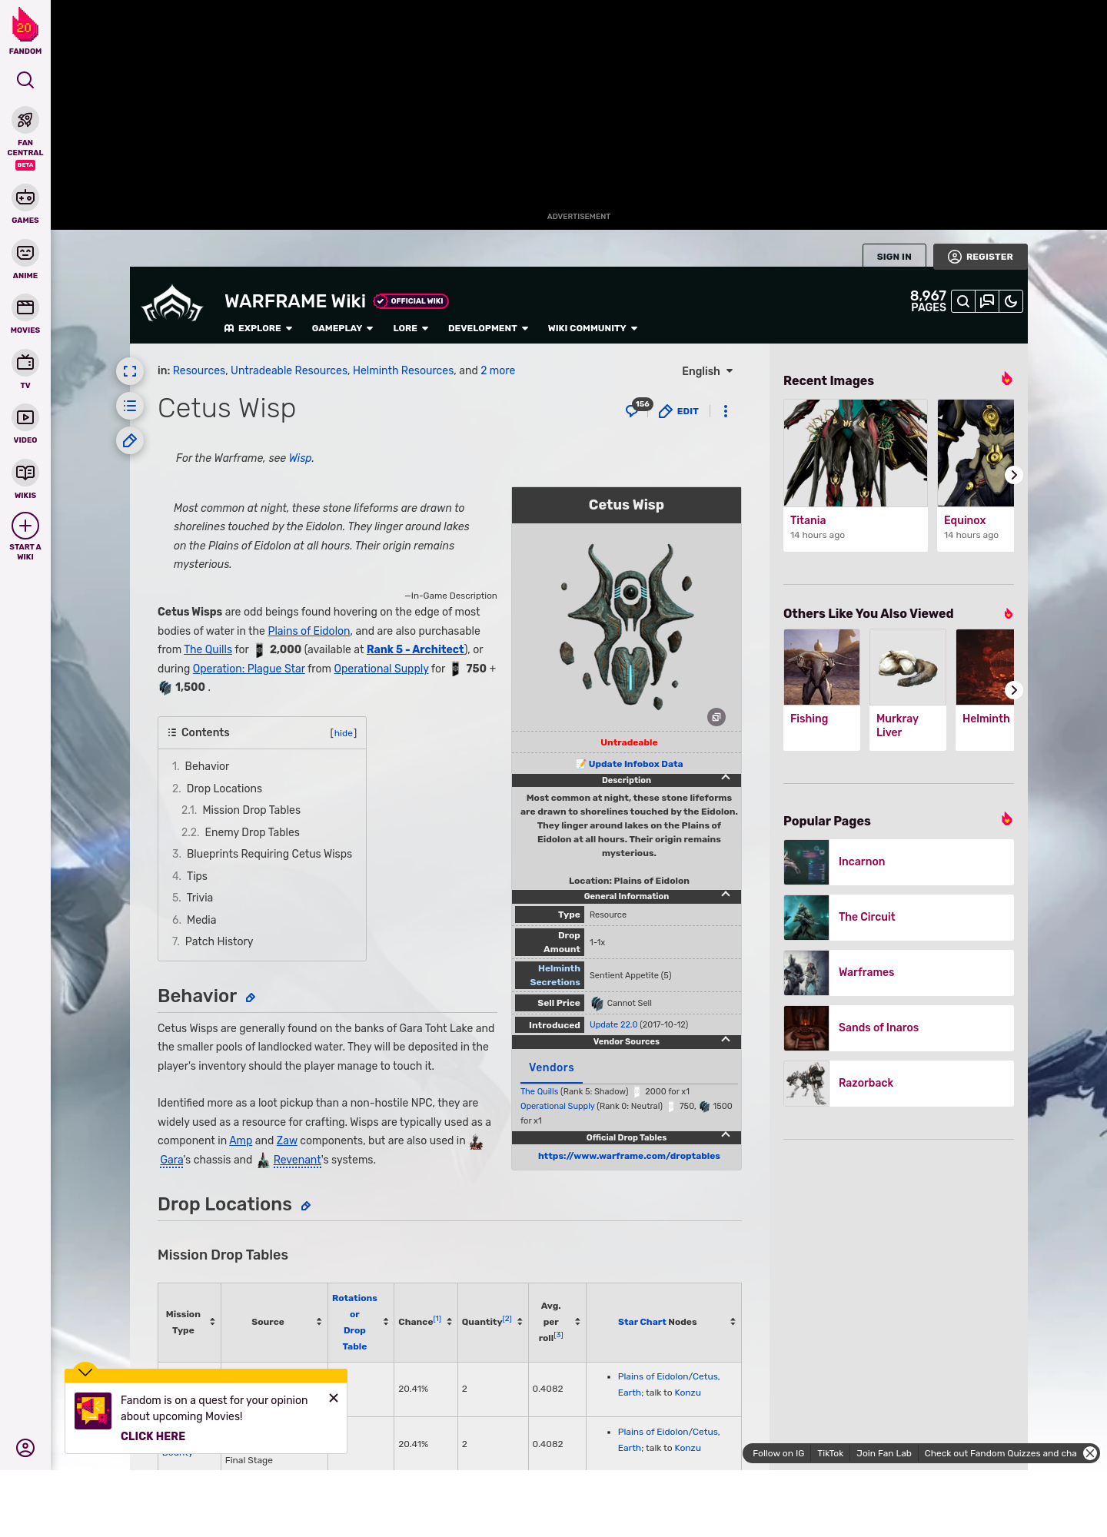Follow the Update Infobox Data link
Image resolution: width=1107 pixels, height=1537 pixels.
636,764
